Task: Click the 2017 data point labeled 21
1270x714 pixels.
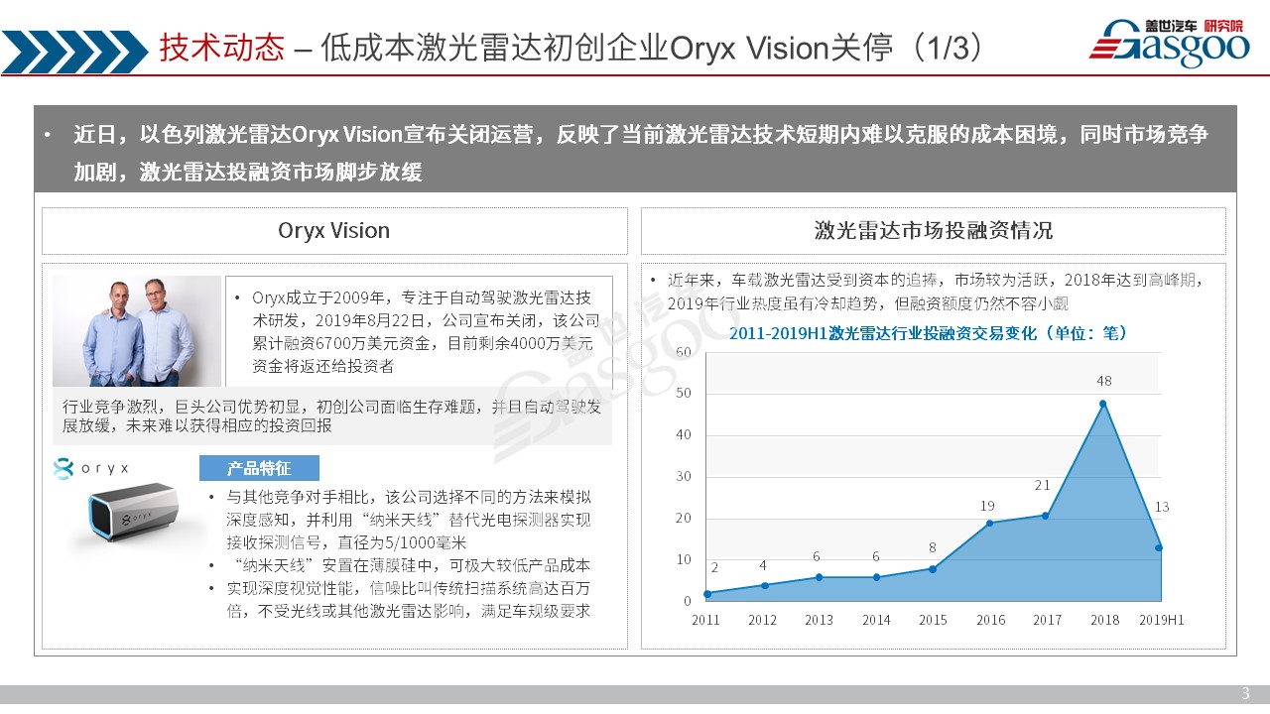Action: coord(1046,516)
